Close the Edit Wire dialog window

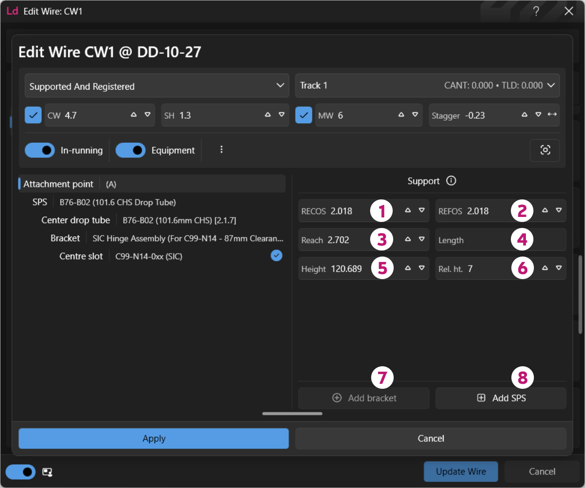point(568,11)
